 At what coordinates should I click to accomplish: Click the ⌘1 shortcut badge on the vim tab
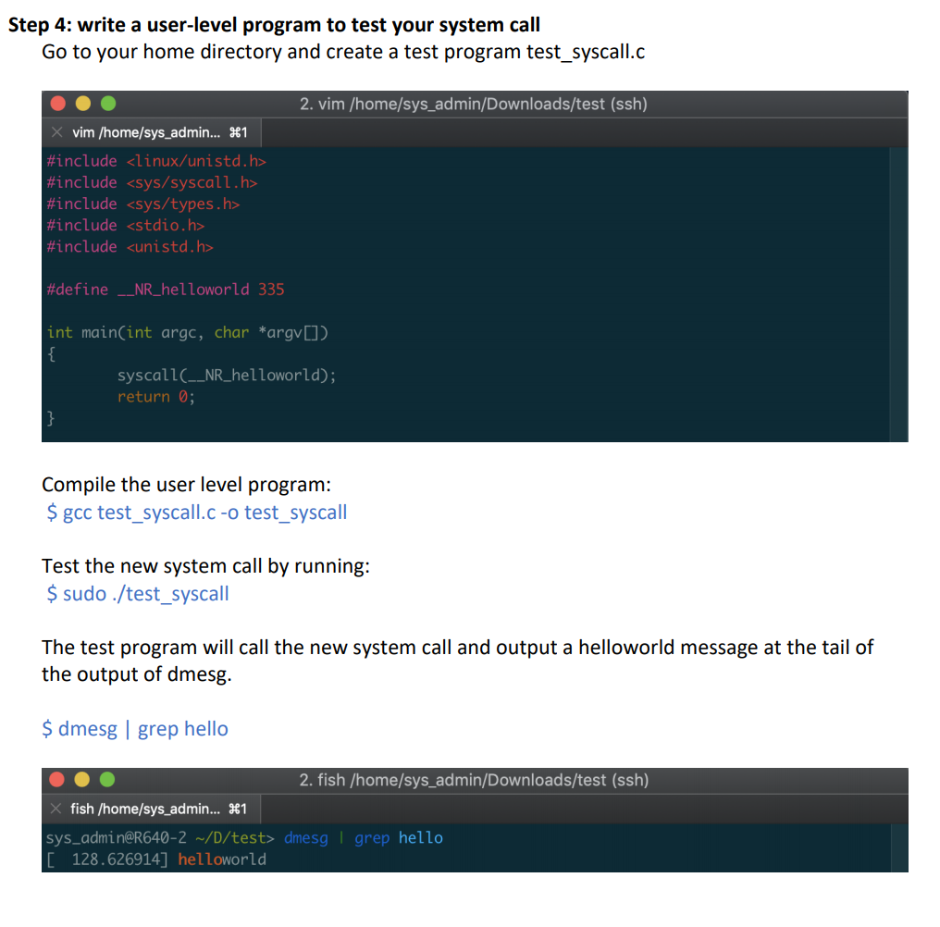tap(239, 132)
